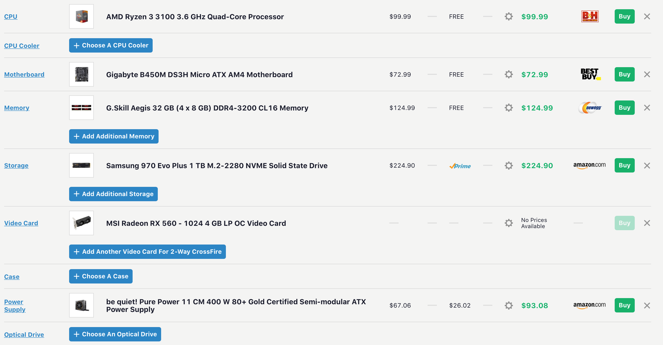This screenshot has height=345, width=663.
Task: Click the green $124.99 memory price
Action: click(x=537, y=108)
